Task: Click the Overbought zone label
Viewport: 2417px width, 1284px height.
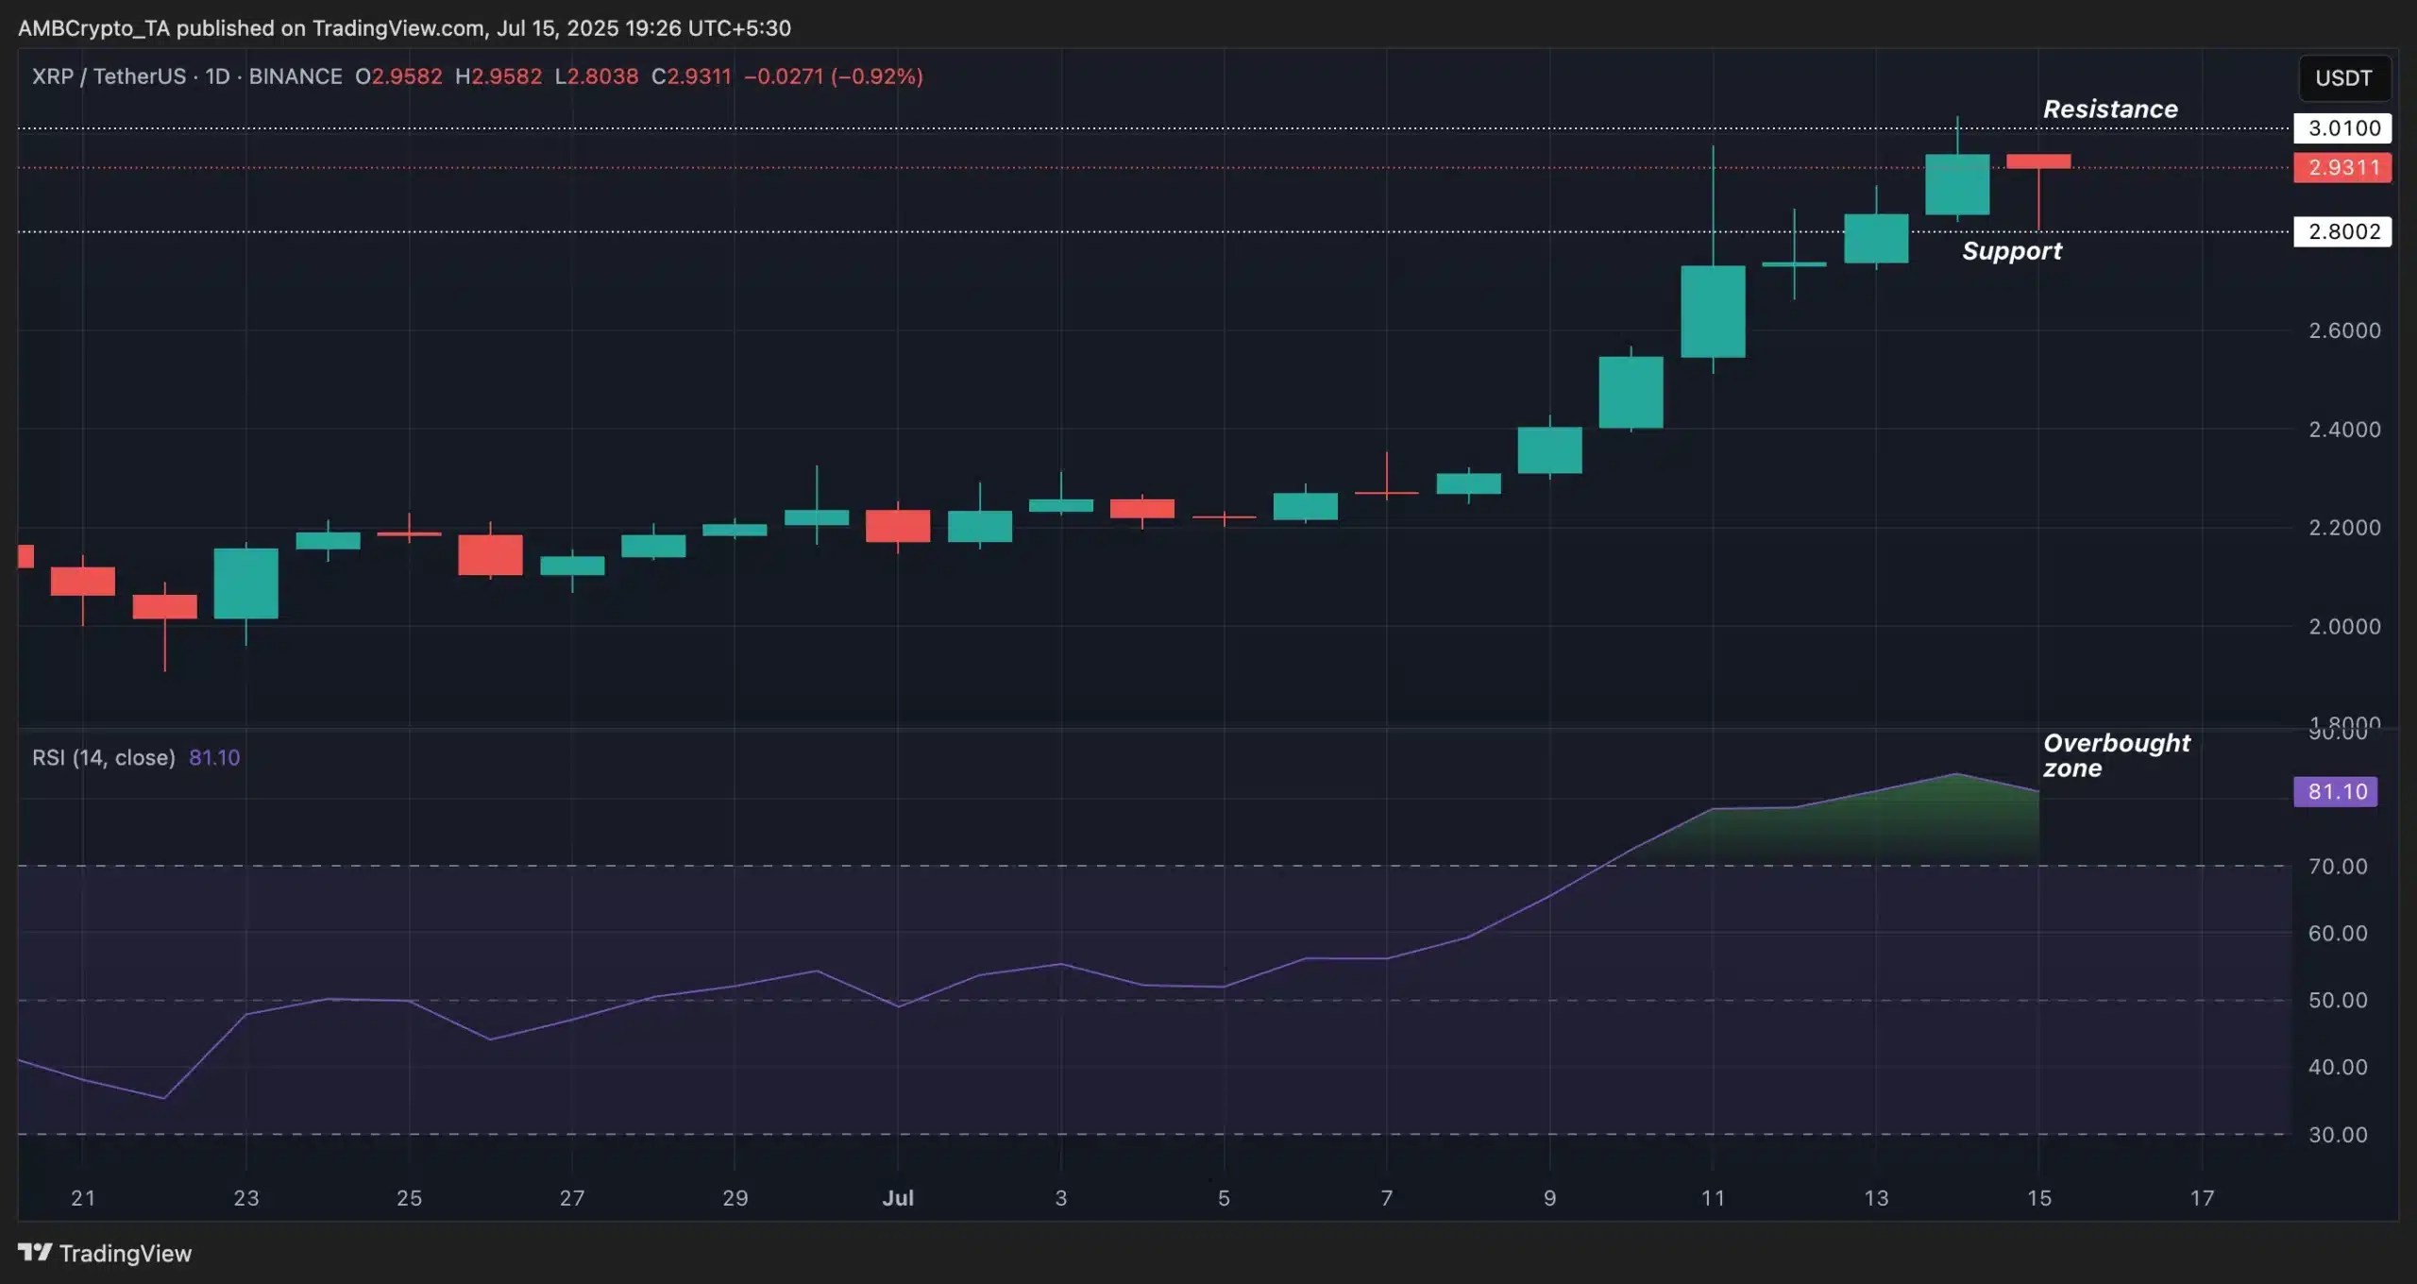Action: [x=2118, y=755]
